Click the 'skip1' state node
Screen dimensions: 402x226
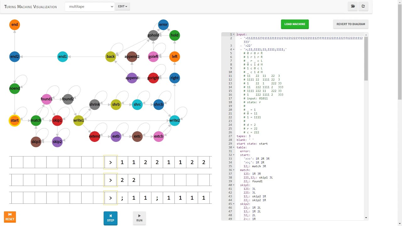tap(57, 121)
